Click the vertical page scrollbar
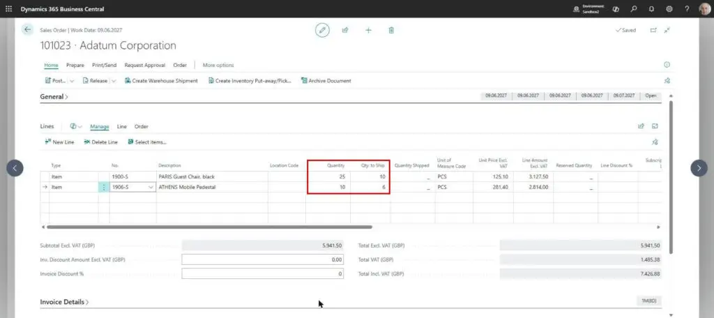714x318 pixels. (670, 178)
